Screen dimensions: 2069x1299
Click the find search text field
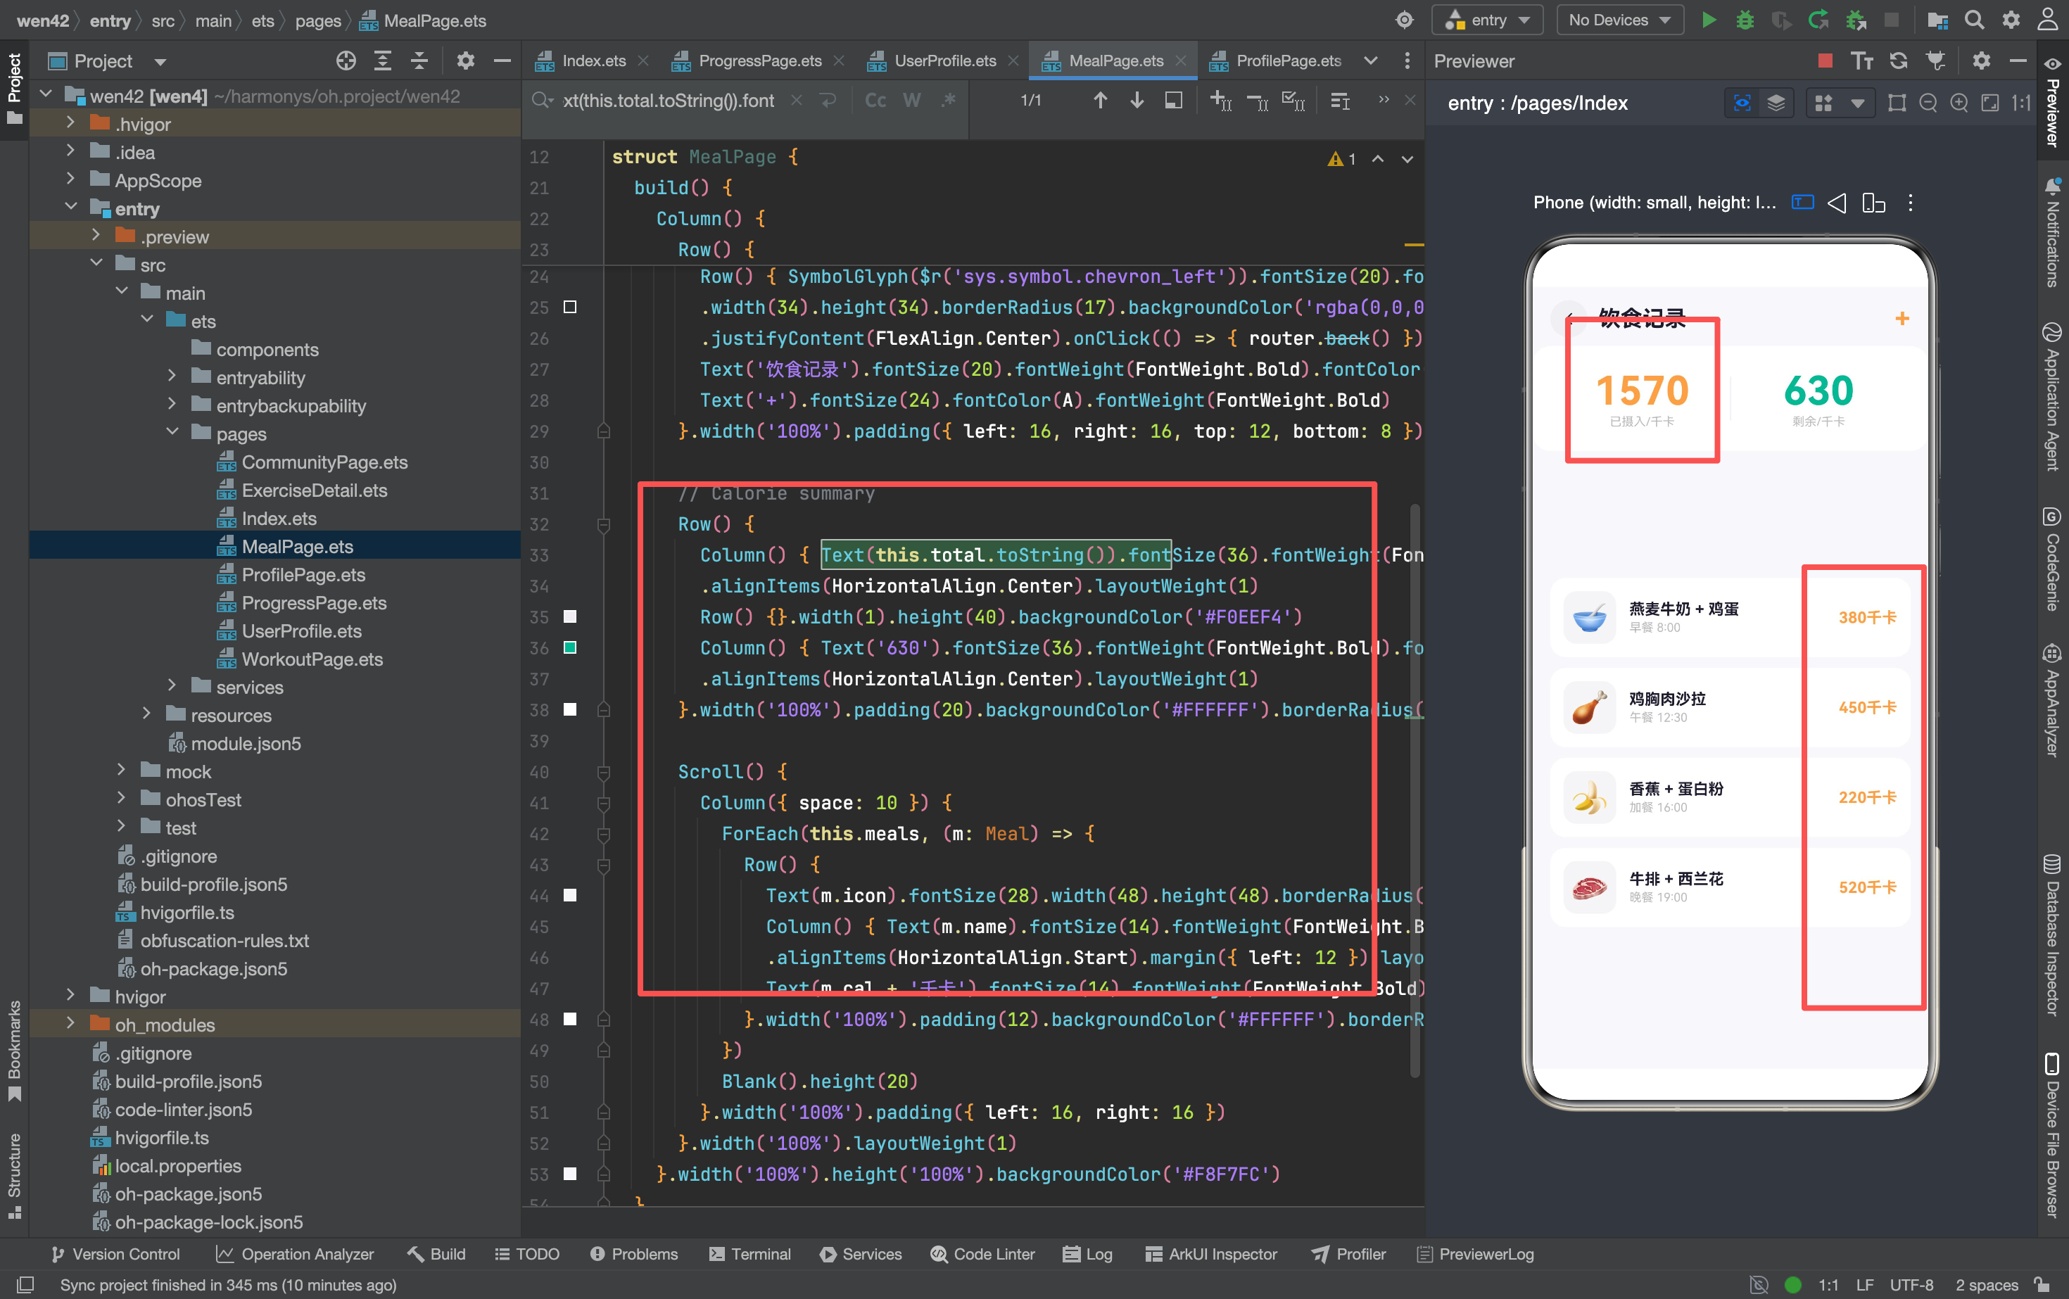(x=669, y=101)
